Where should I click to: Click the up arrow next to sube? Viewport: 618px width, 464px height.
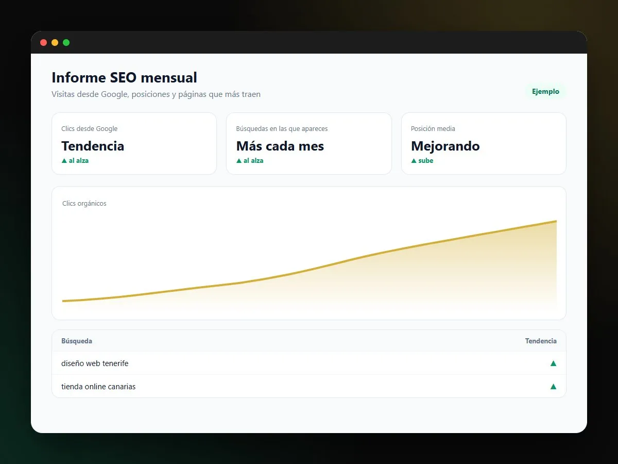pos(414,160)
